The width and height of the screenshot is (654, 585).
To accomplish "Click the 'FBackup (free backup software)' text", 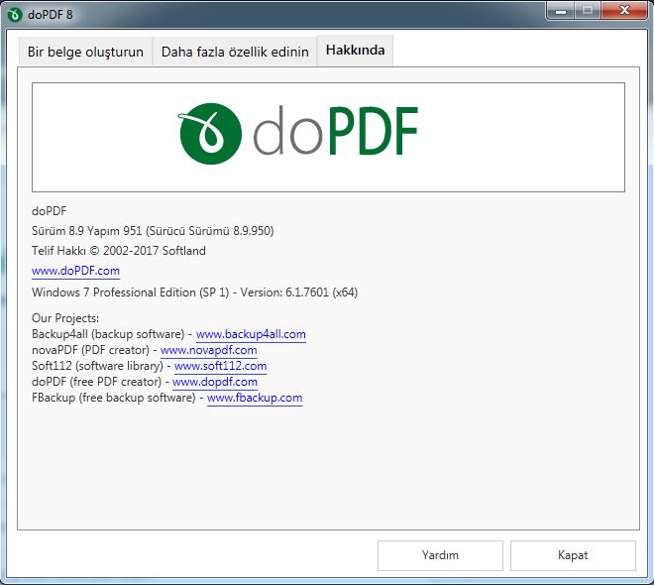I will [x=113, y=398].
